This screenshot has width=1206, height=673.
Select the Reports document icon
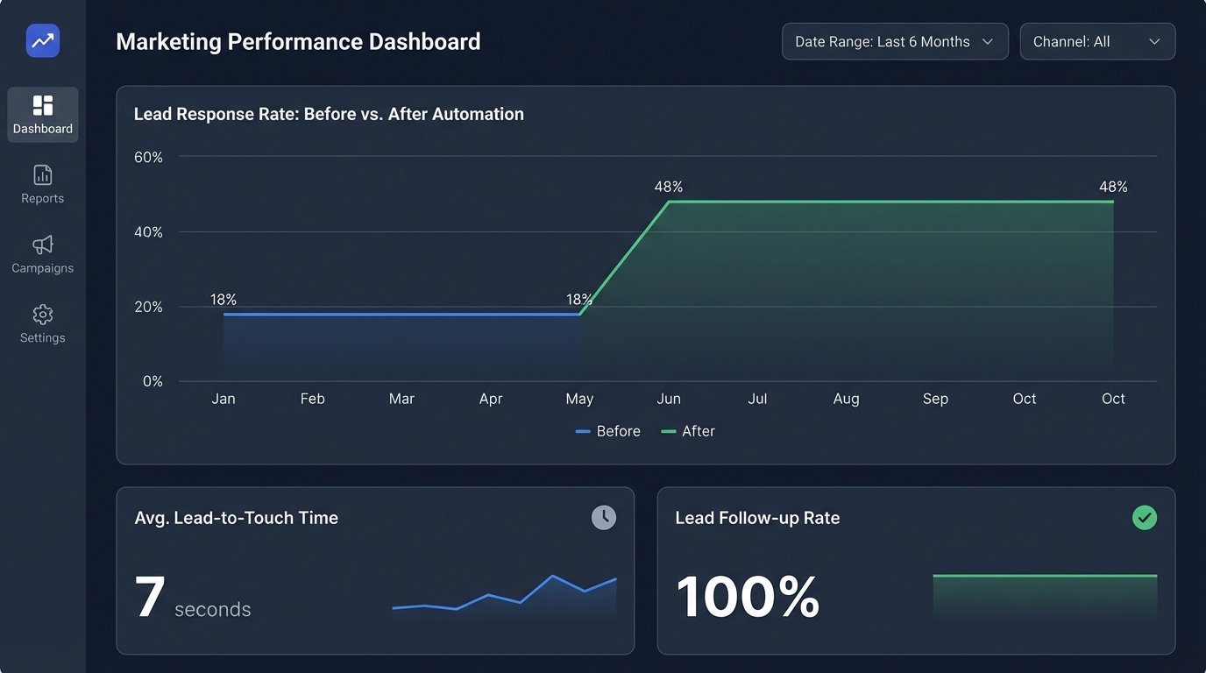coord(42,174)
